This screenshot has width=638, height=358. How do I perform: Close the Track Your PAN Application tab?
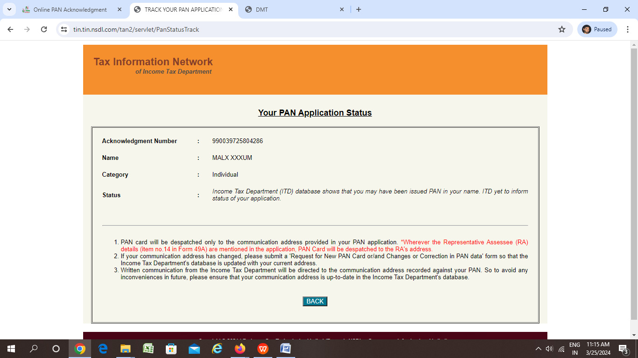coord(230,9)
